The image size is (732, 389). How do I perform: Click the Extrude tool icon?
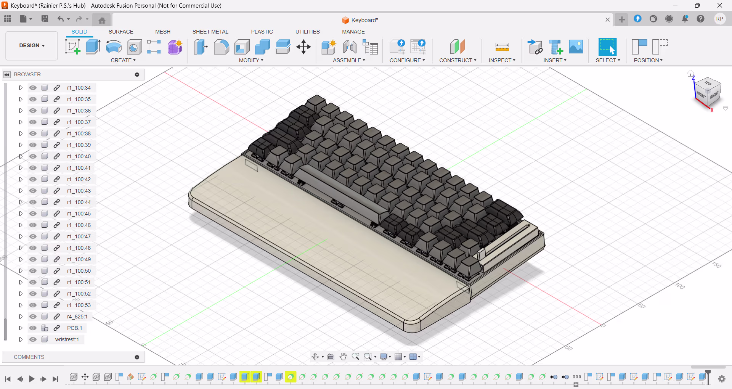[93, 47]
